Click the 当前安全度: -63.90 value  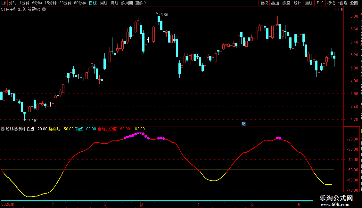click(114, 129)
